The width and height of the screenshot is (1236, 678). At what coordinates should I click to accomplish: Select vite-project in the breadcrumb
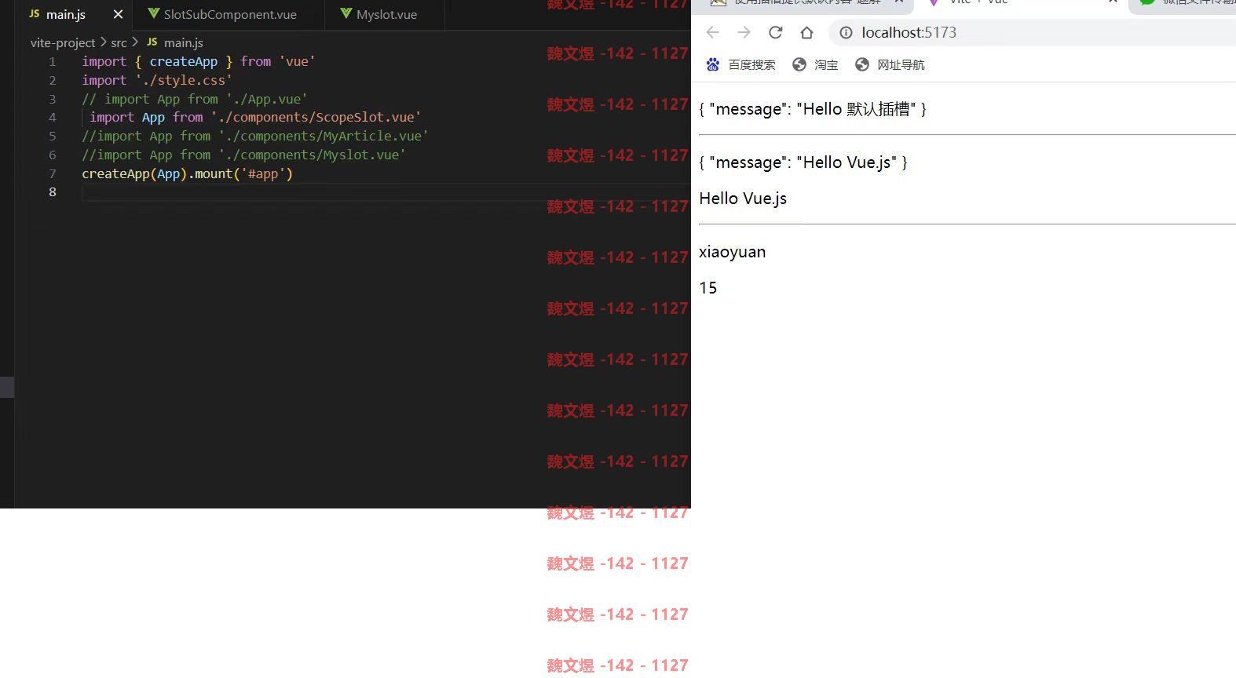(x=63, y=42)
